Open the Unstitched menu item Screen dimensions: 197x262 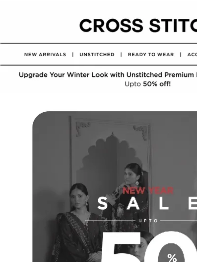coord(97,54)
